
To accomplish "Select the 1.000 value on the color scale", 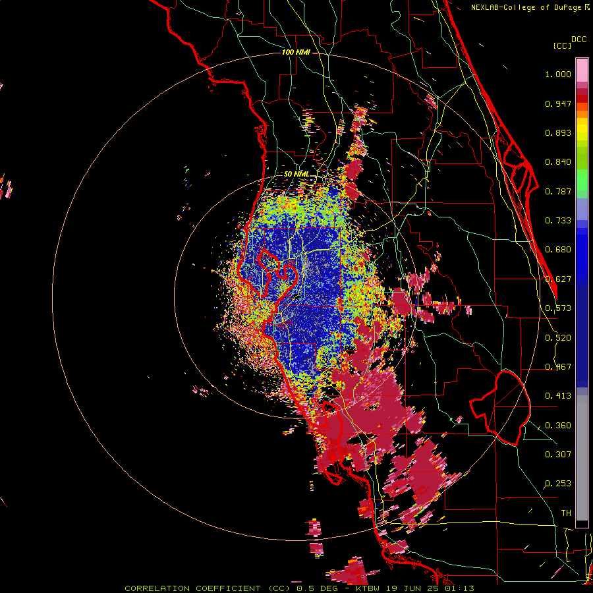I will [558, 74].
